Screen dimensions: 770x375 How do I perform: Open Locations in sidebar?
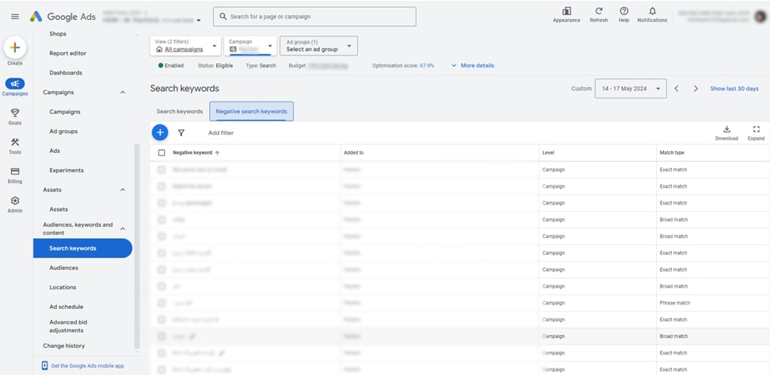click(x=63, y=287)
